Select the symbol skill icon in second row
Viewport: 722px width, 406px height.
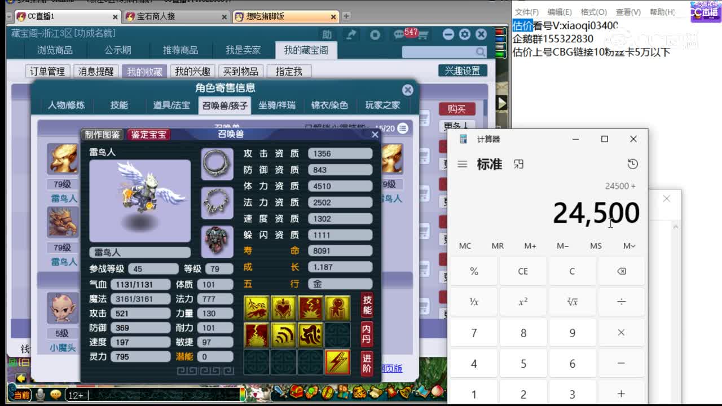click(310, 335)
